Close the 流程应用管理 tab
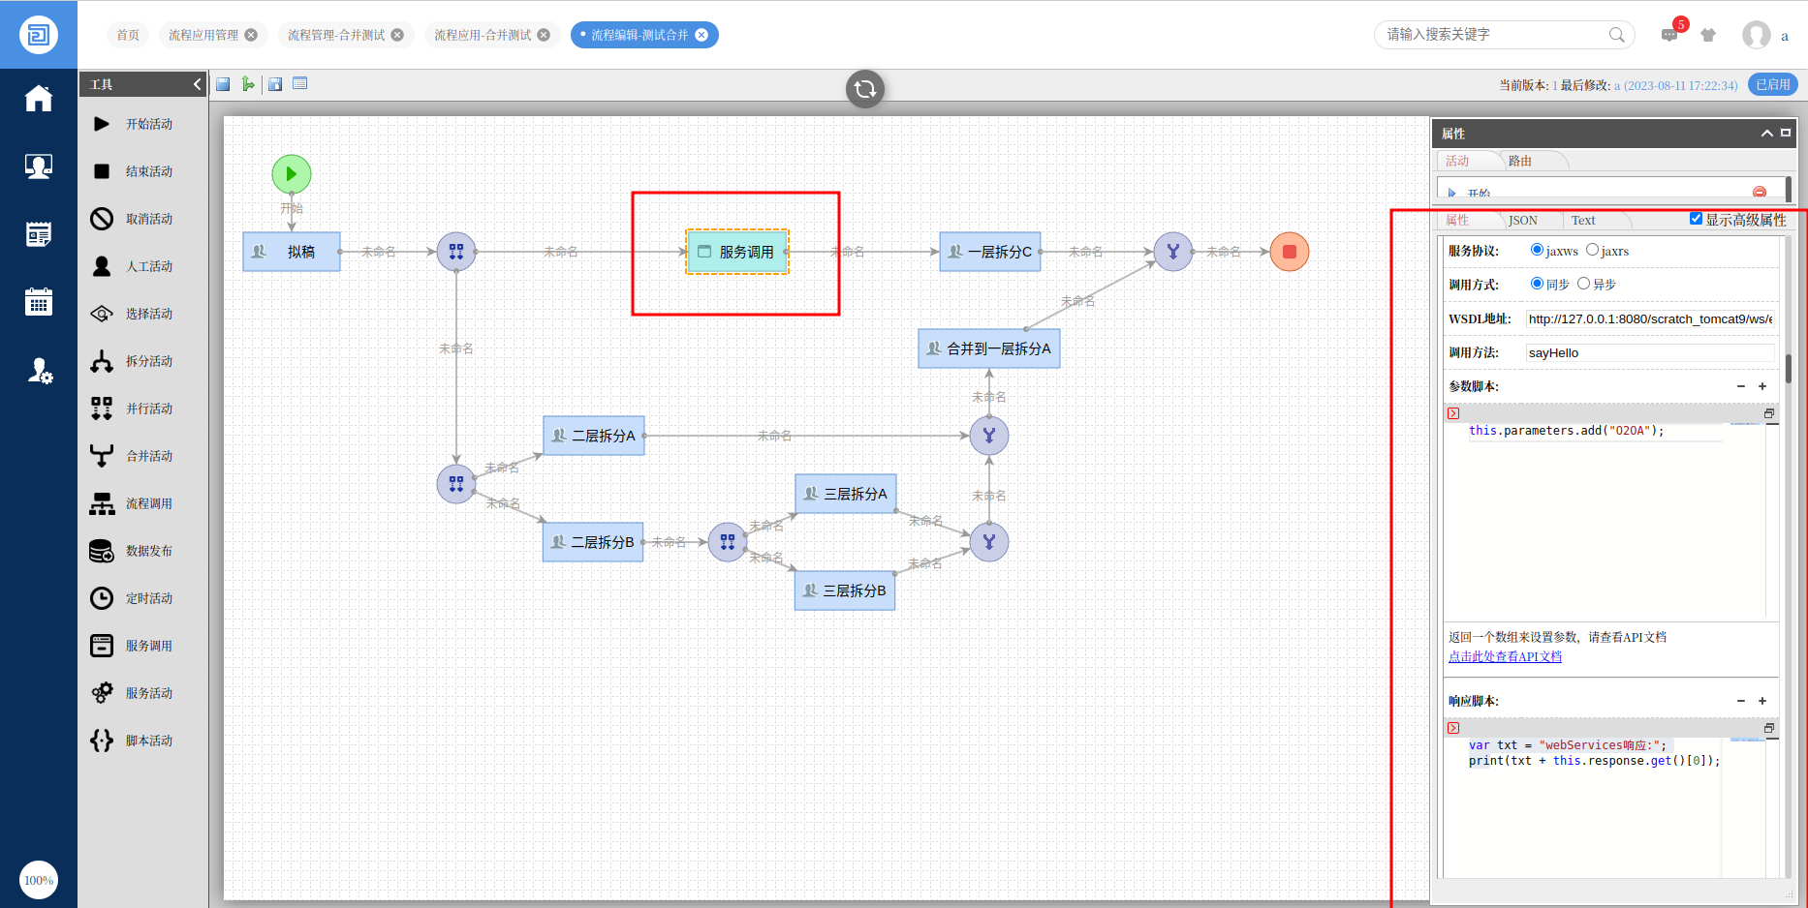This screenshot has height=908, width=1808. [251, 35]
